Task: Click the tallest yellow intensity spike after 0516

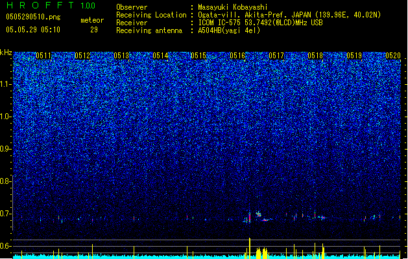Action: 250,248
